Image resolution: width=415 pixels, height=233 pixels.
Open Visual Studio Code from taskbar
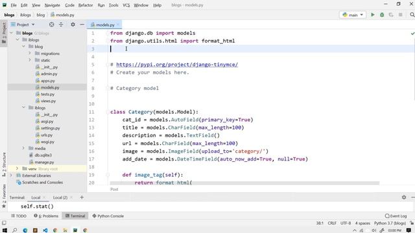tap(45, 230)
